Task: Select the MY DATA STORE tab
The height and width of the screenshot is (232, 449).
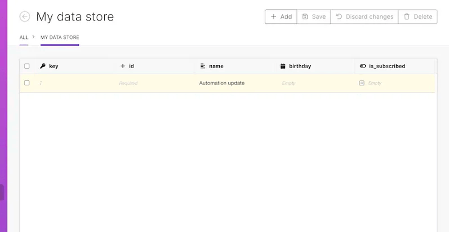Action: (59, 37)
